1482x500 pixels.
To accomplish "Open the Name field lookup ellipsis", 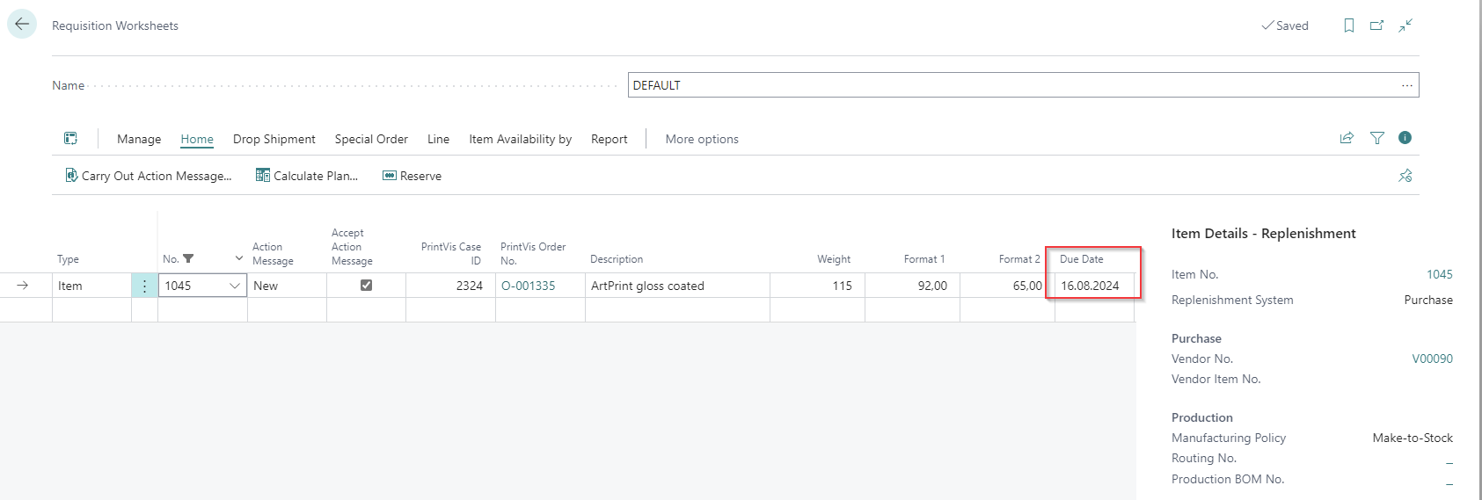I will tap(1406, 85).
